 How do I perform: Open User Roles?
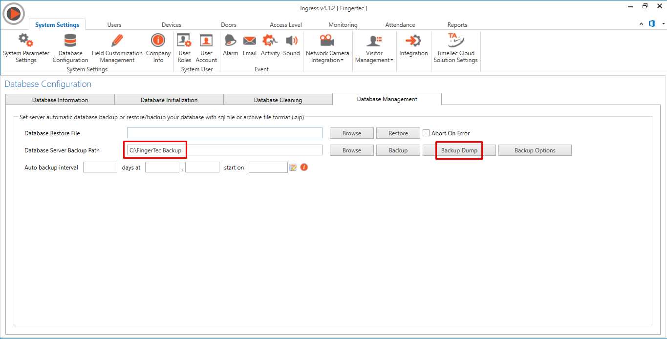click(x=184, y=48)
